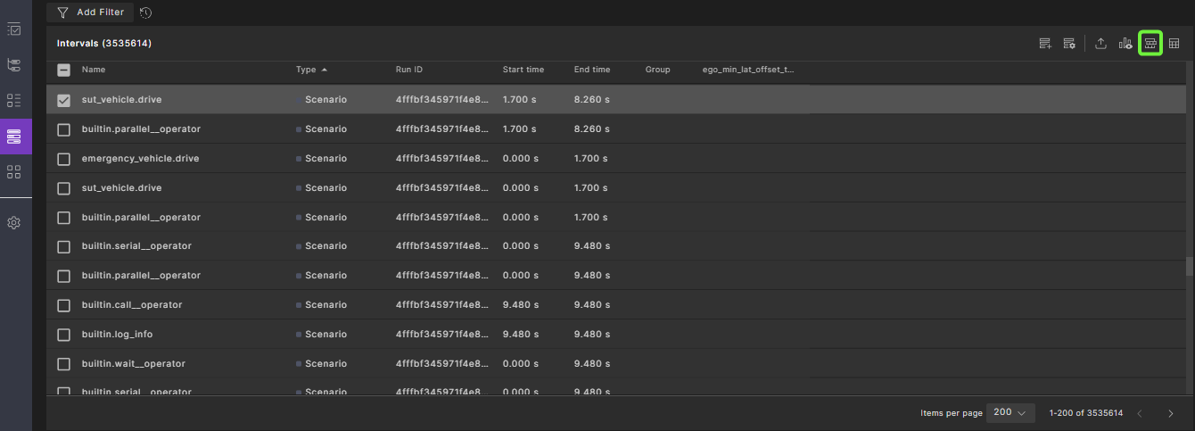Open the checklist icon in left sidebar

[x=14, y=29]
